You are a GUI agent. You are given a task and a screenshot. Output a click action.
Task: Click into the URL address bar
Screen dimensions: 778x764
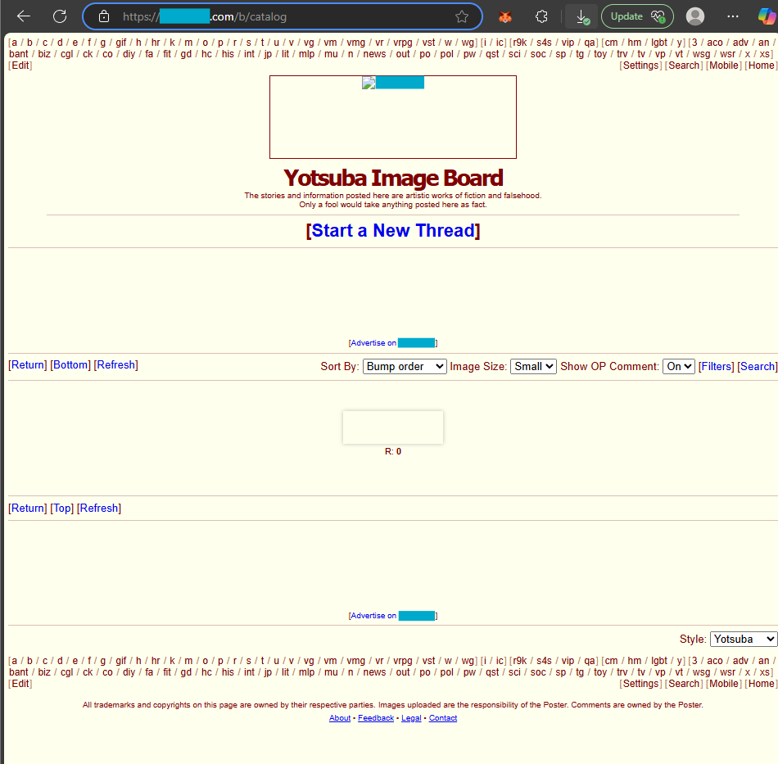coord(278,16)
